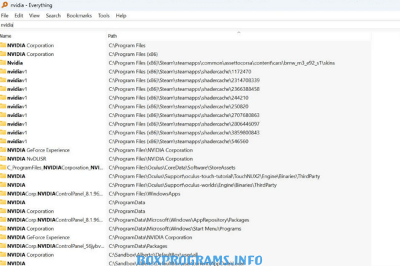400x266 pixels.
Task: Select folder icon of nvidiav1 in shadercache\2707680863
Action: point(3,115)
